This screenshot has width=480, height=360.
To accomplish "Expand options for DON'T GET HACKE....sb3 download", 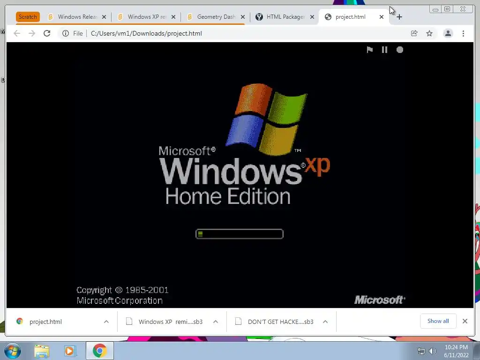I will coord(325,322).
